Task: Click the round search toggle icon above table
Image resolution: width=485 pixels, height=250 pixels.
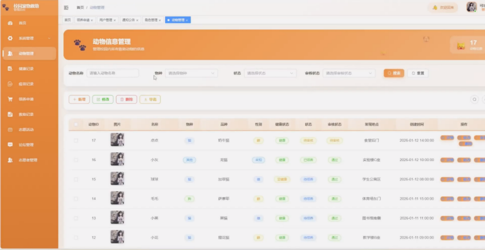Action: pyautogui.click(x=474, y=100)
